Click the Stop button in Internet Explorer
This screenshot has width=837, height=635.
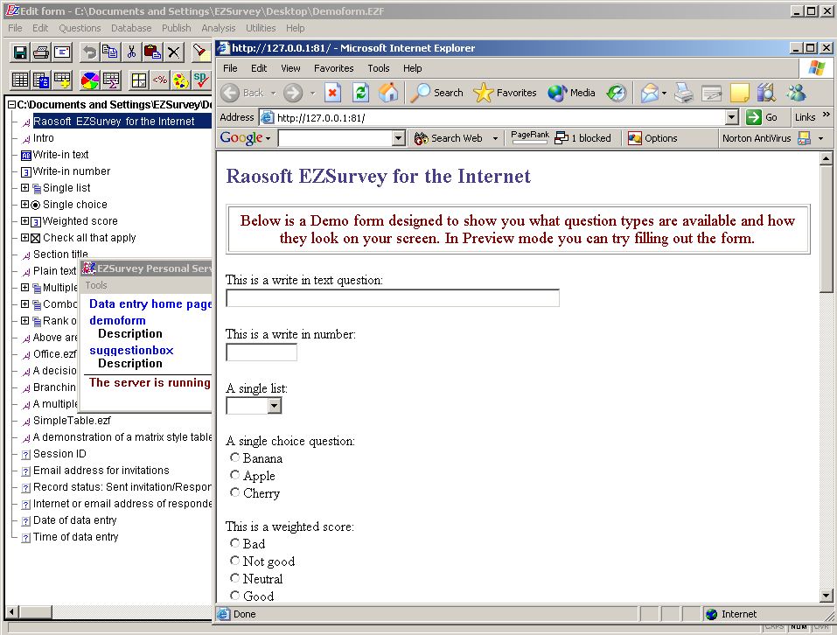[x=332, y=93]
